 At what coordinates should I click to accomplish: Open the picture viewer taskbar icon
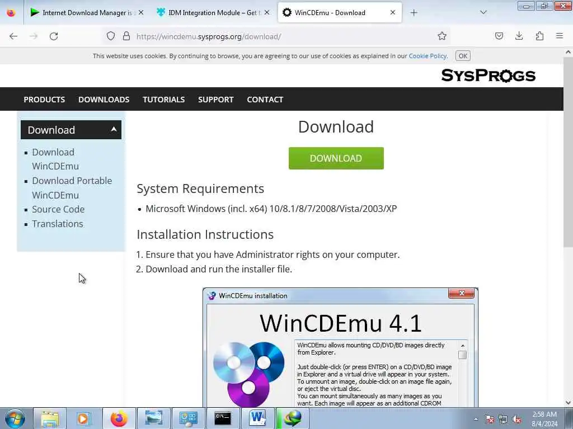click(153, 418)
